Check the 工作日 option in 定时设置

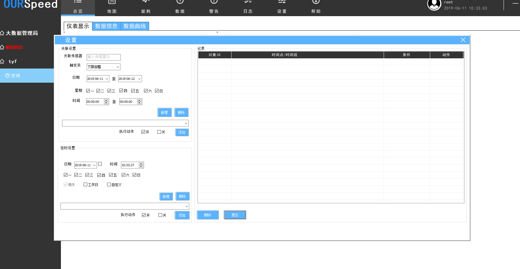click(86, 185)
